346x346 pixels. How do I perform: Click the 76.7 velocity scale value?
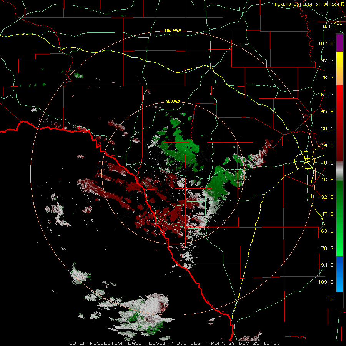click(x=327, y=77)
